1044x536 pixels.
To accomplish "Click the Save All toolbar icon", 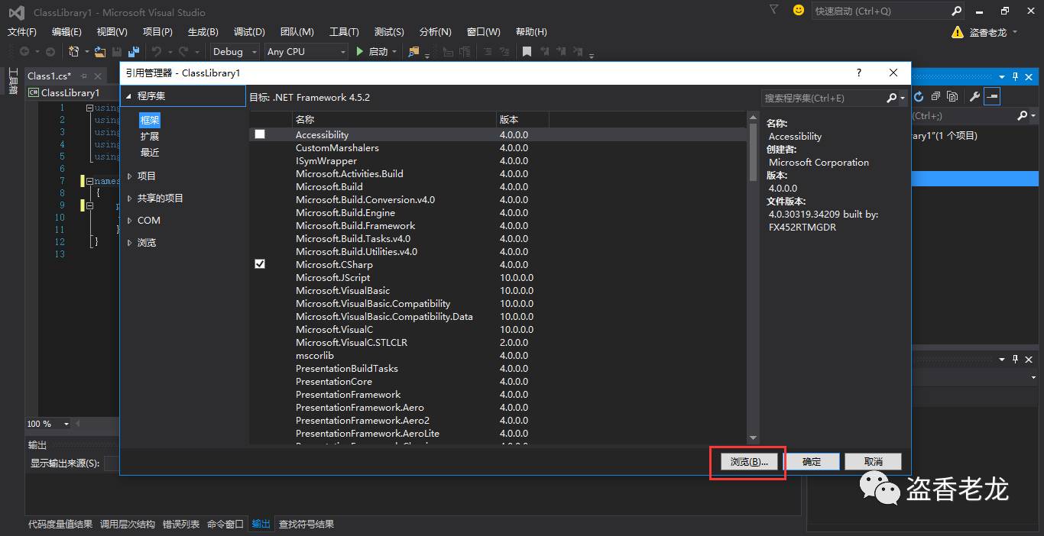I will point(134,51).
